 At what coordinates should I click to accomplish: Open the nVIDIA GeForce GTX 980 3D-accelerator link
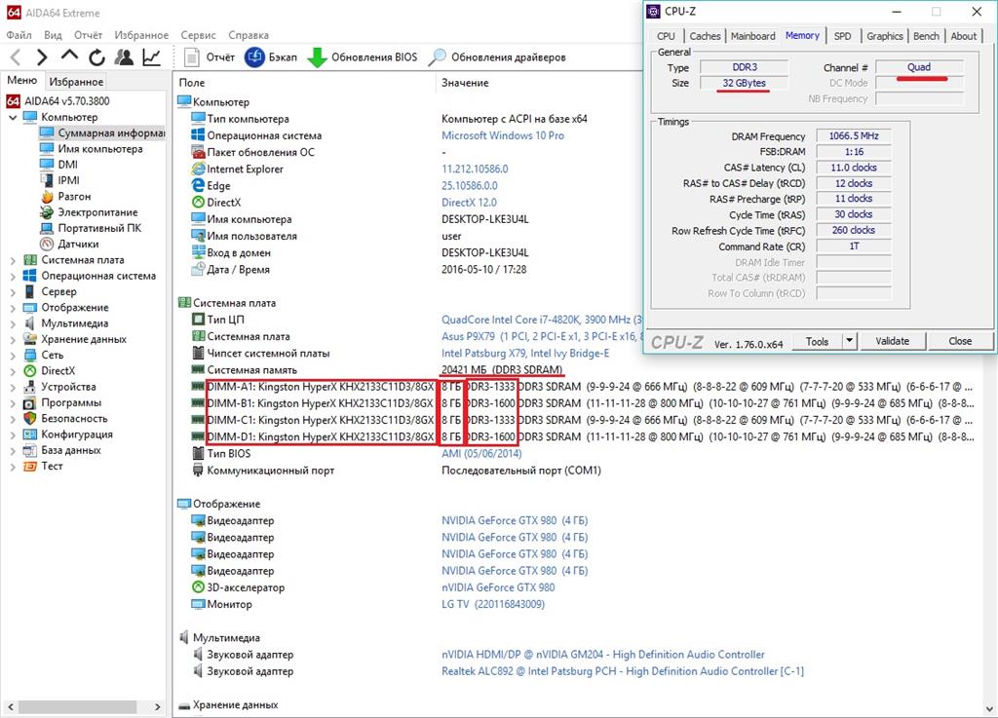coord(498,587)
